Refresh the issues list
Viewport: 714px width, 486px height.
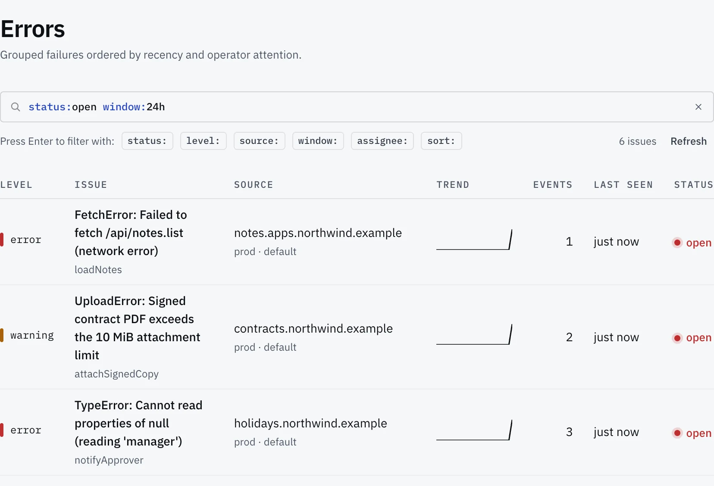[x=689, y=141]
